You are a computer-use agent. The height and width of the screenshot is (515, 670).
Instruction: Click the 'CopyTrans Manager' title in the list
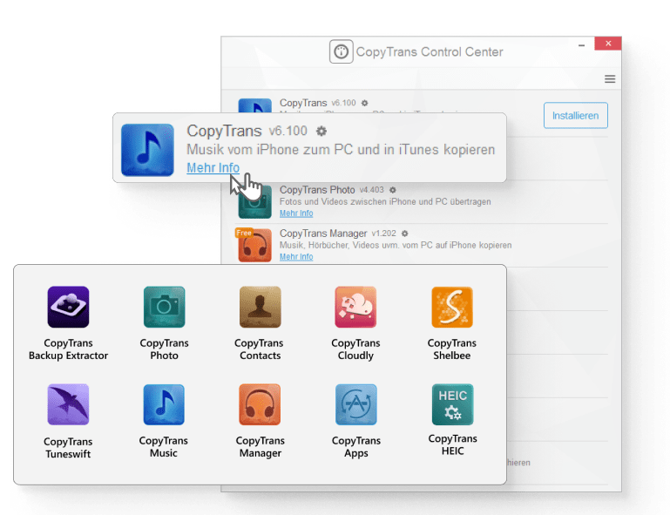[323, 234]
